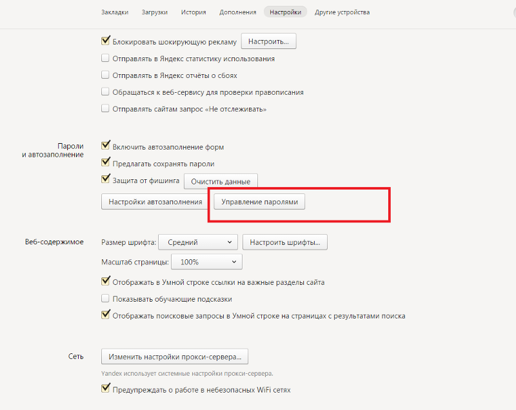Open the Другие устройства tab
Image resolution: width=516 pixels, height=410 pixels.
[342, 12]
